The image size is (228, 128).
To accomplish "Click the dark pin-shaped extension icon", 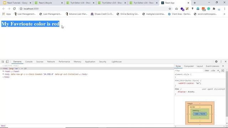I will tap(192, 9).
